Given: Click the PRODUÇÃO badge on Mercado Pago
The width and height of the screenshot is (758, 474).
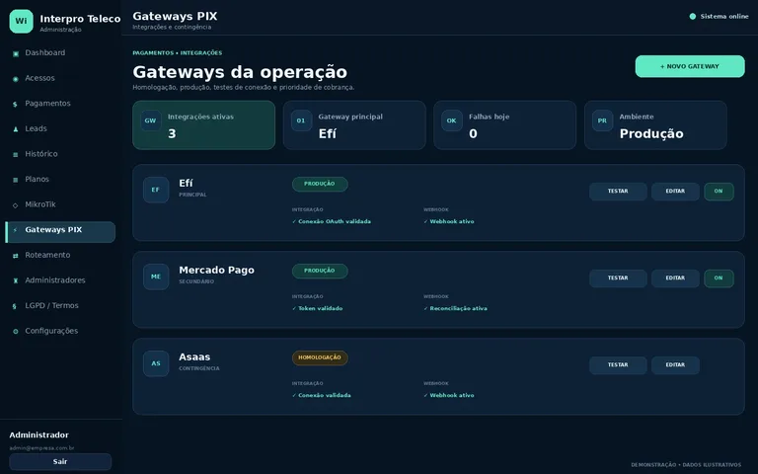Looking at the screenshot, I should point(320,271).
